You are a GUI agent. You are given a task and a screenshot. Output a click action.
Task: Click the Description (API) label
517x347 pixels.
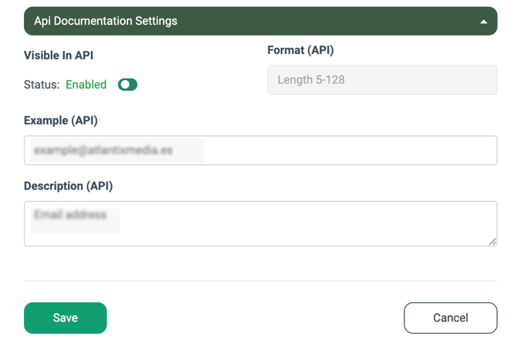[68, 186]
